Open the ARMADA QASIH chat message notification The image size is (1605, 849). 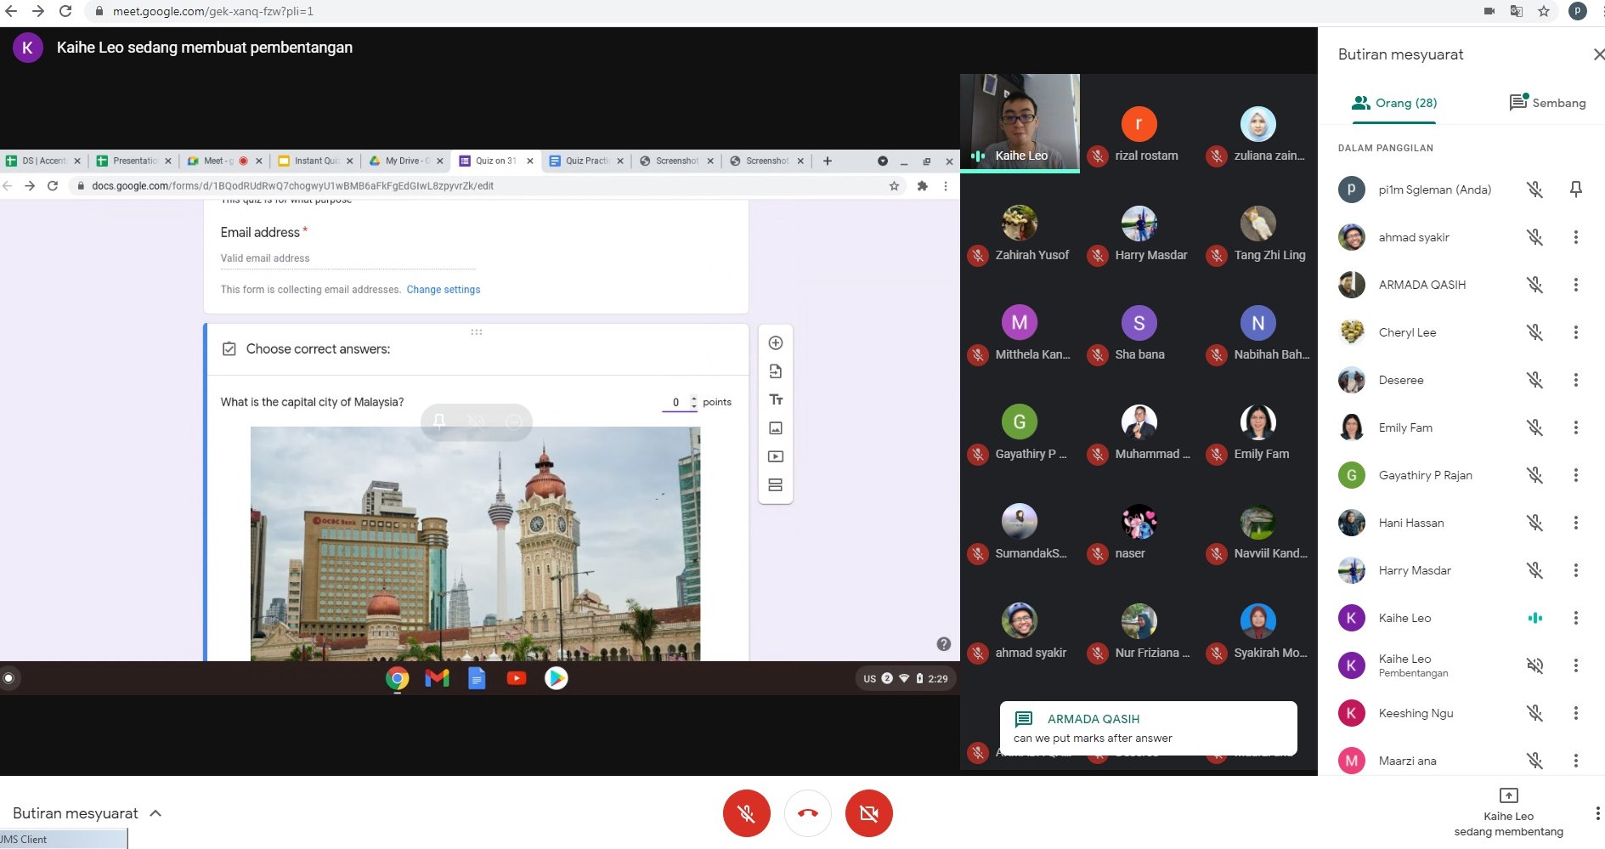(x=1148, y=727)
